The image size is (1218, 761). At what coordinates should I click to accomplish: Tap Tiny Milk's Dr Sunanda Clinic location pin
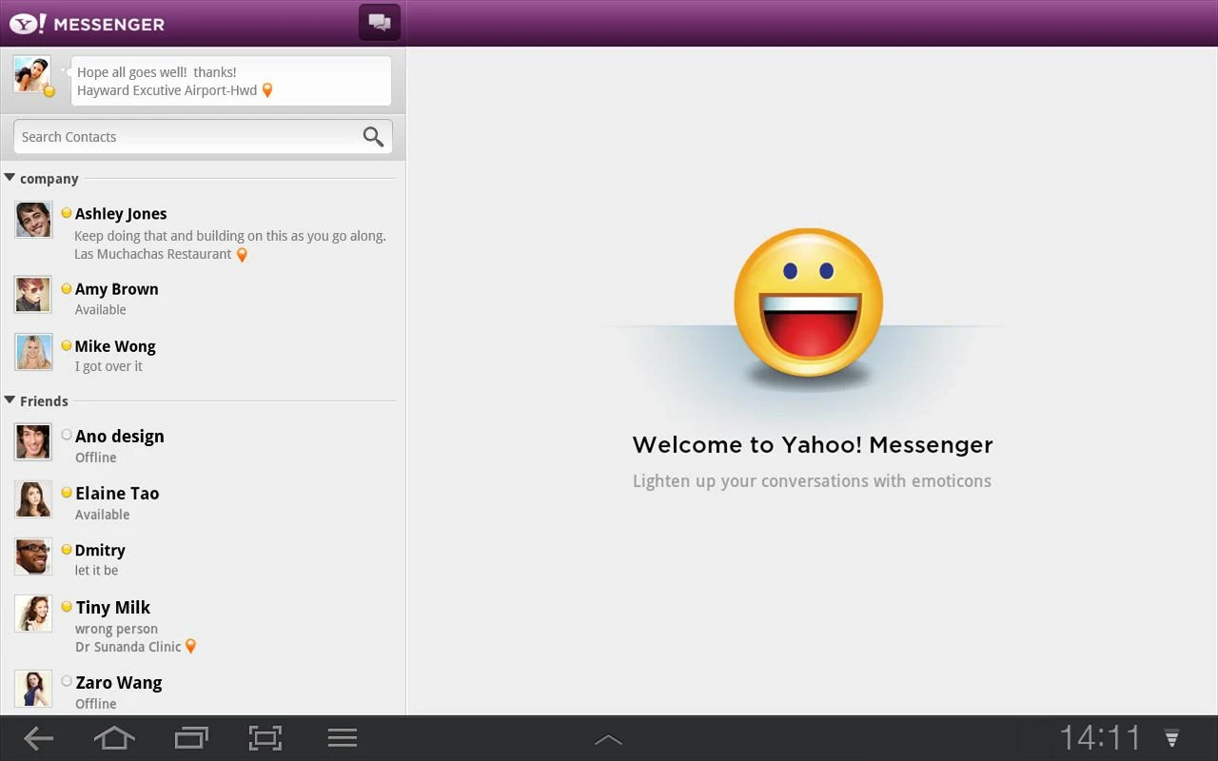point(191,646)
